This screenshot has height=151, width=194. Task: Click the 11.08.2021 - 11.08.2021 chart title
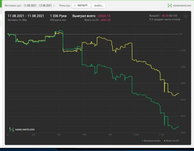pyautogui.click(x=26, y=16)
